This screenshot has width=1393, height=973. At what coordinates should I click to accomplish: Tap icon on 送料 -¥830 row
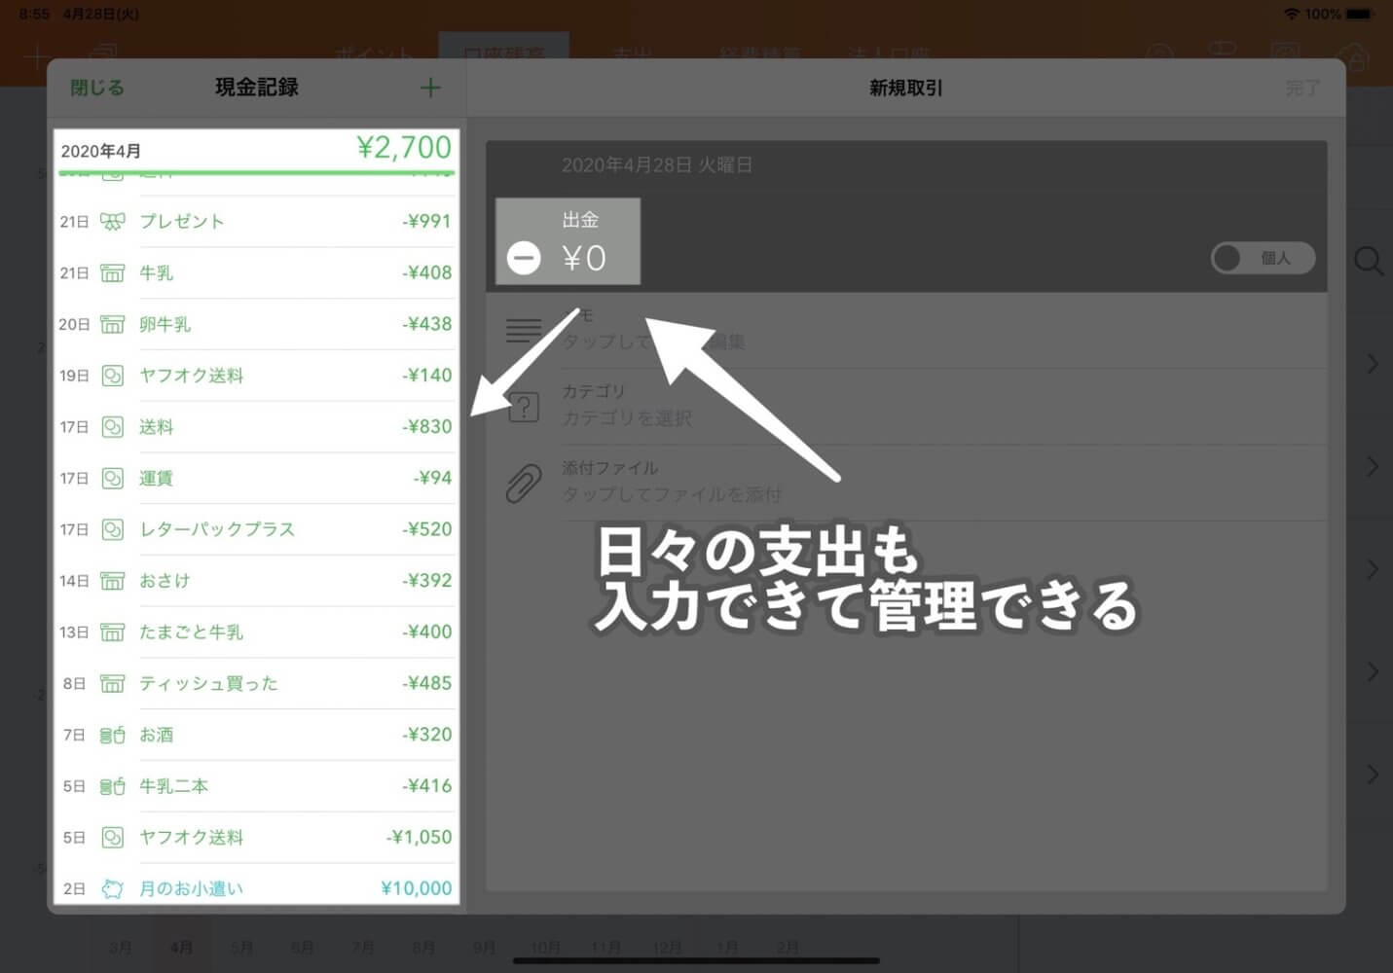(113, 427)
